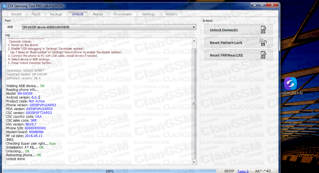The height and width of the screenshot is (173, 319).
Task: Click the Waiting ADB device... OK line
Action: click(x=25, y=86)
